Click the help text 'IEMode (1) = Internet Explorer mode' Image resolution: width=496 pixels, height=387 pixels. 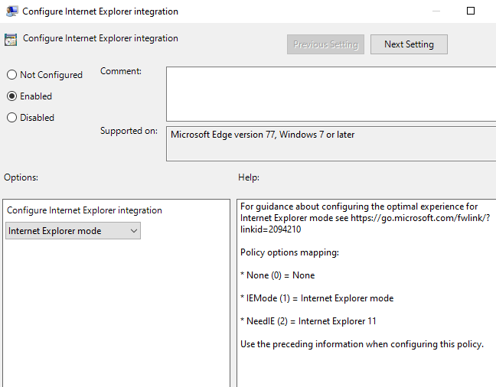(x=317, y=298)
